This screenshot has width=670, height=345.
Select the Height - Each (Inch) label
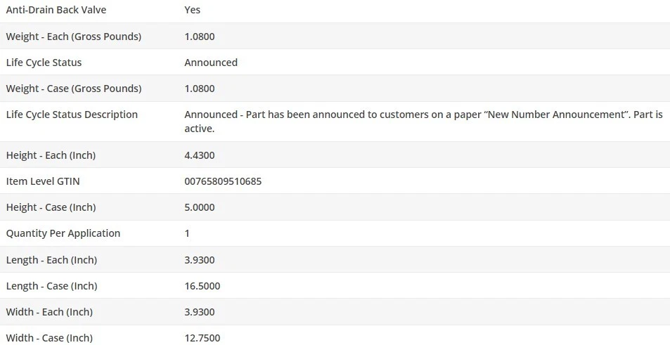pos(51,155)
